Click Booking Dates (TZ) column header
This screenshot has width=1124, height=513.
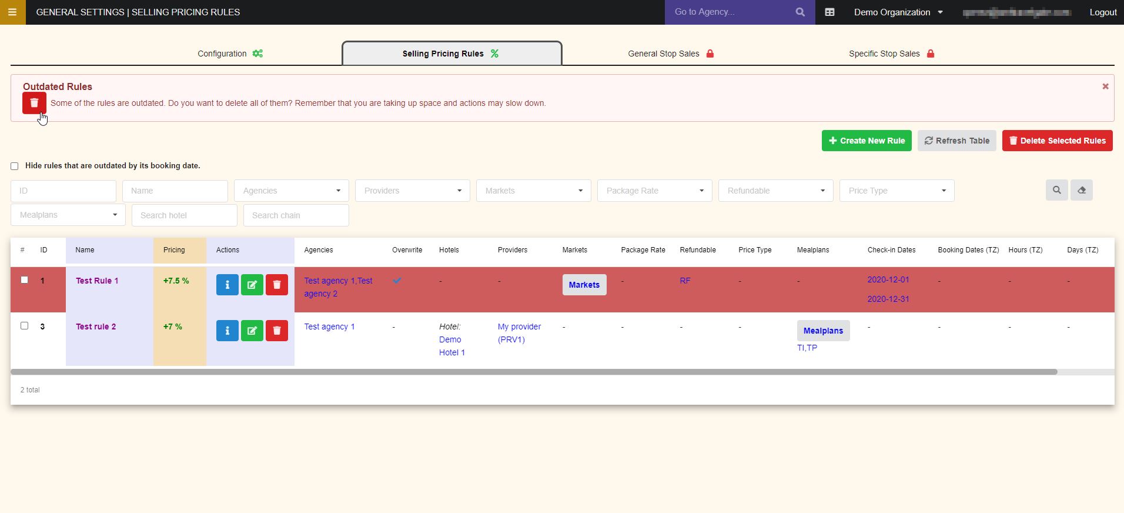point(968,250)
